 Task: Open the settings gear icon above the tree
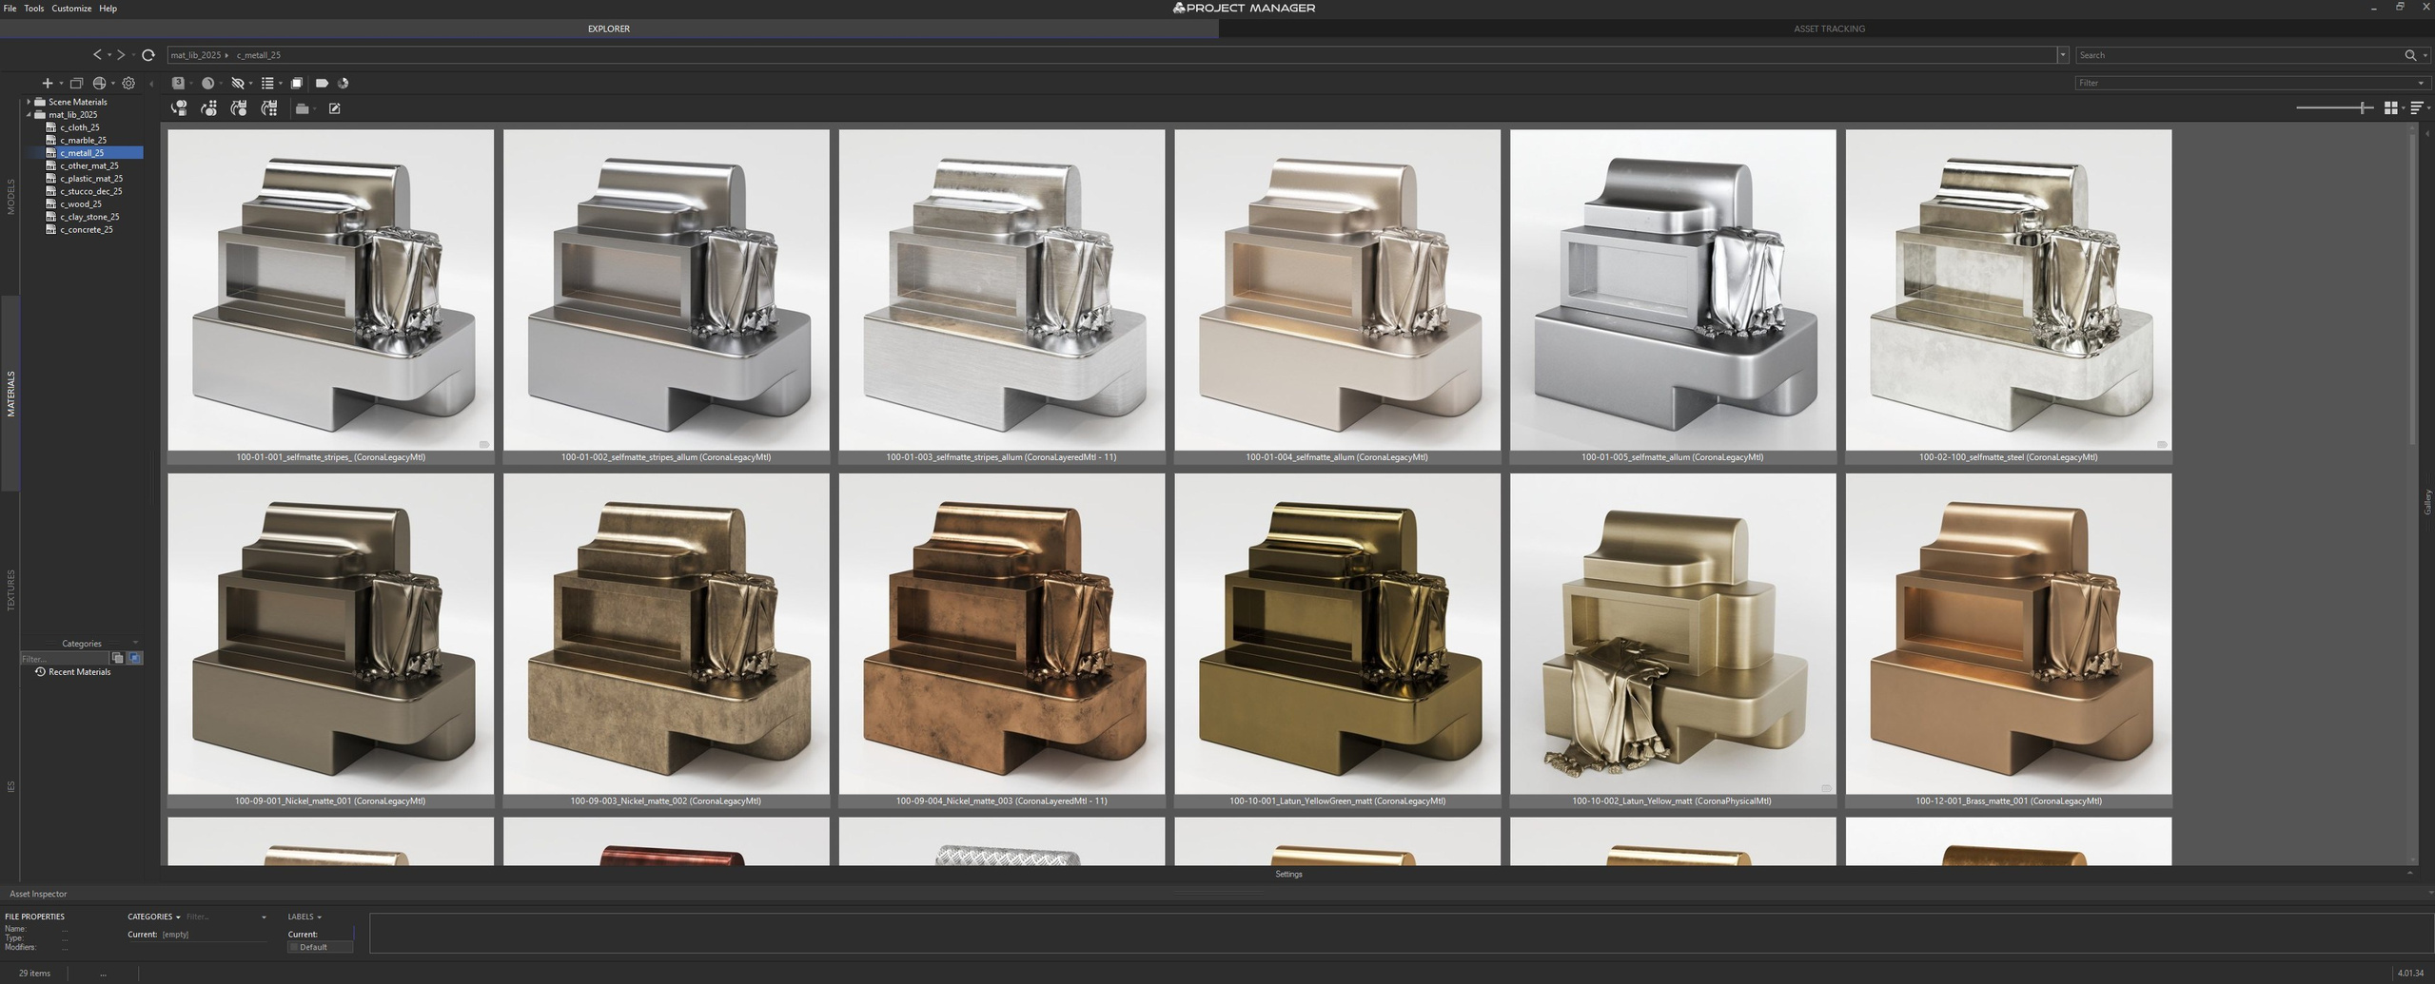tap(128, 84)
